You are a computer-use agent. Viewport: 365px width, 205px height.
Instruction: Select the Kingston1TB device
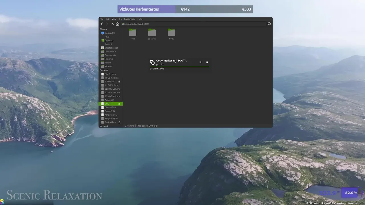coord(111,115)
